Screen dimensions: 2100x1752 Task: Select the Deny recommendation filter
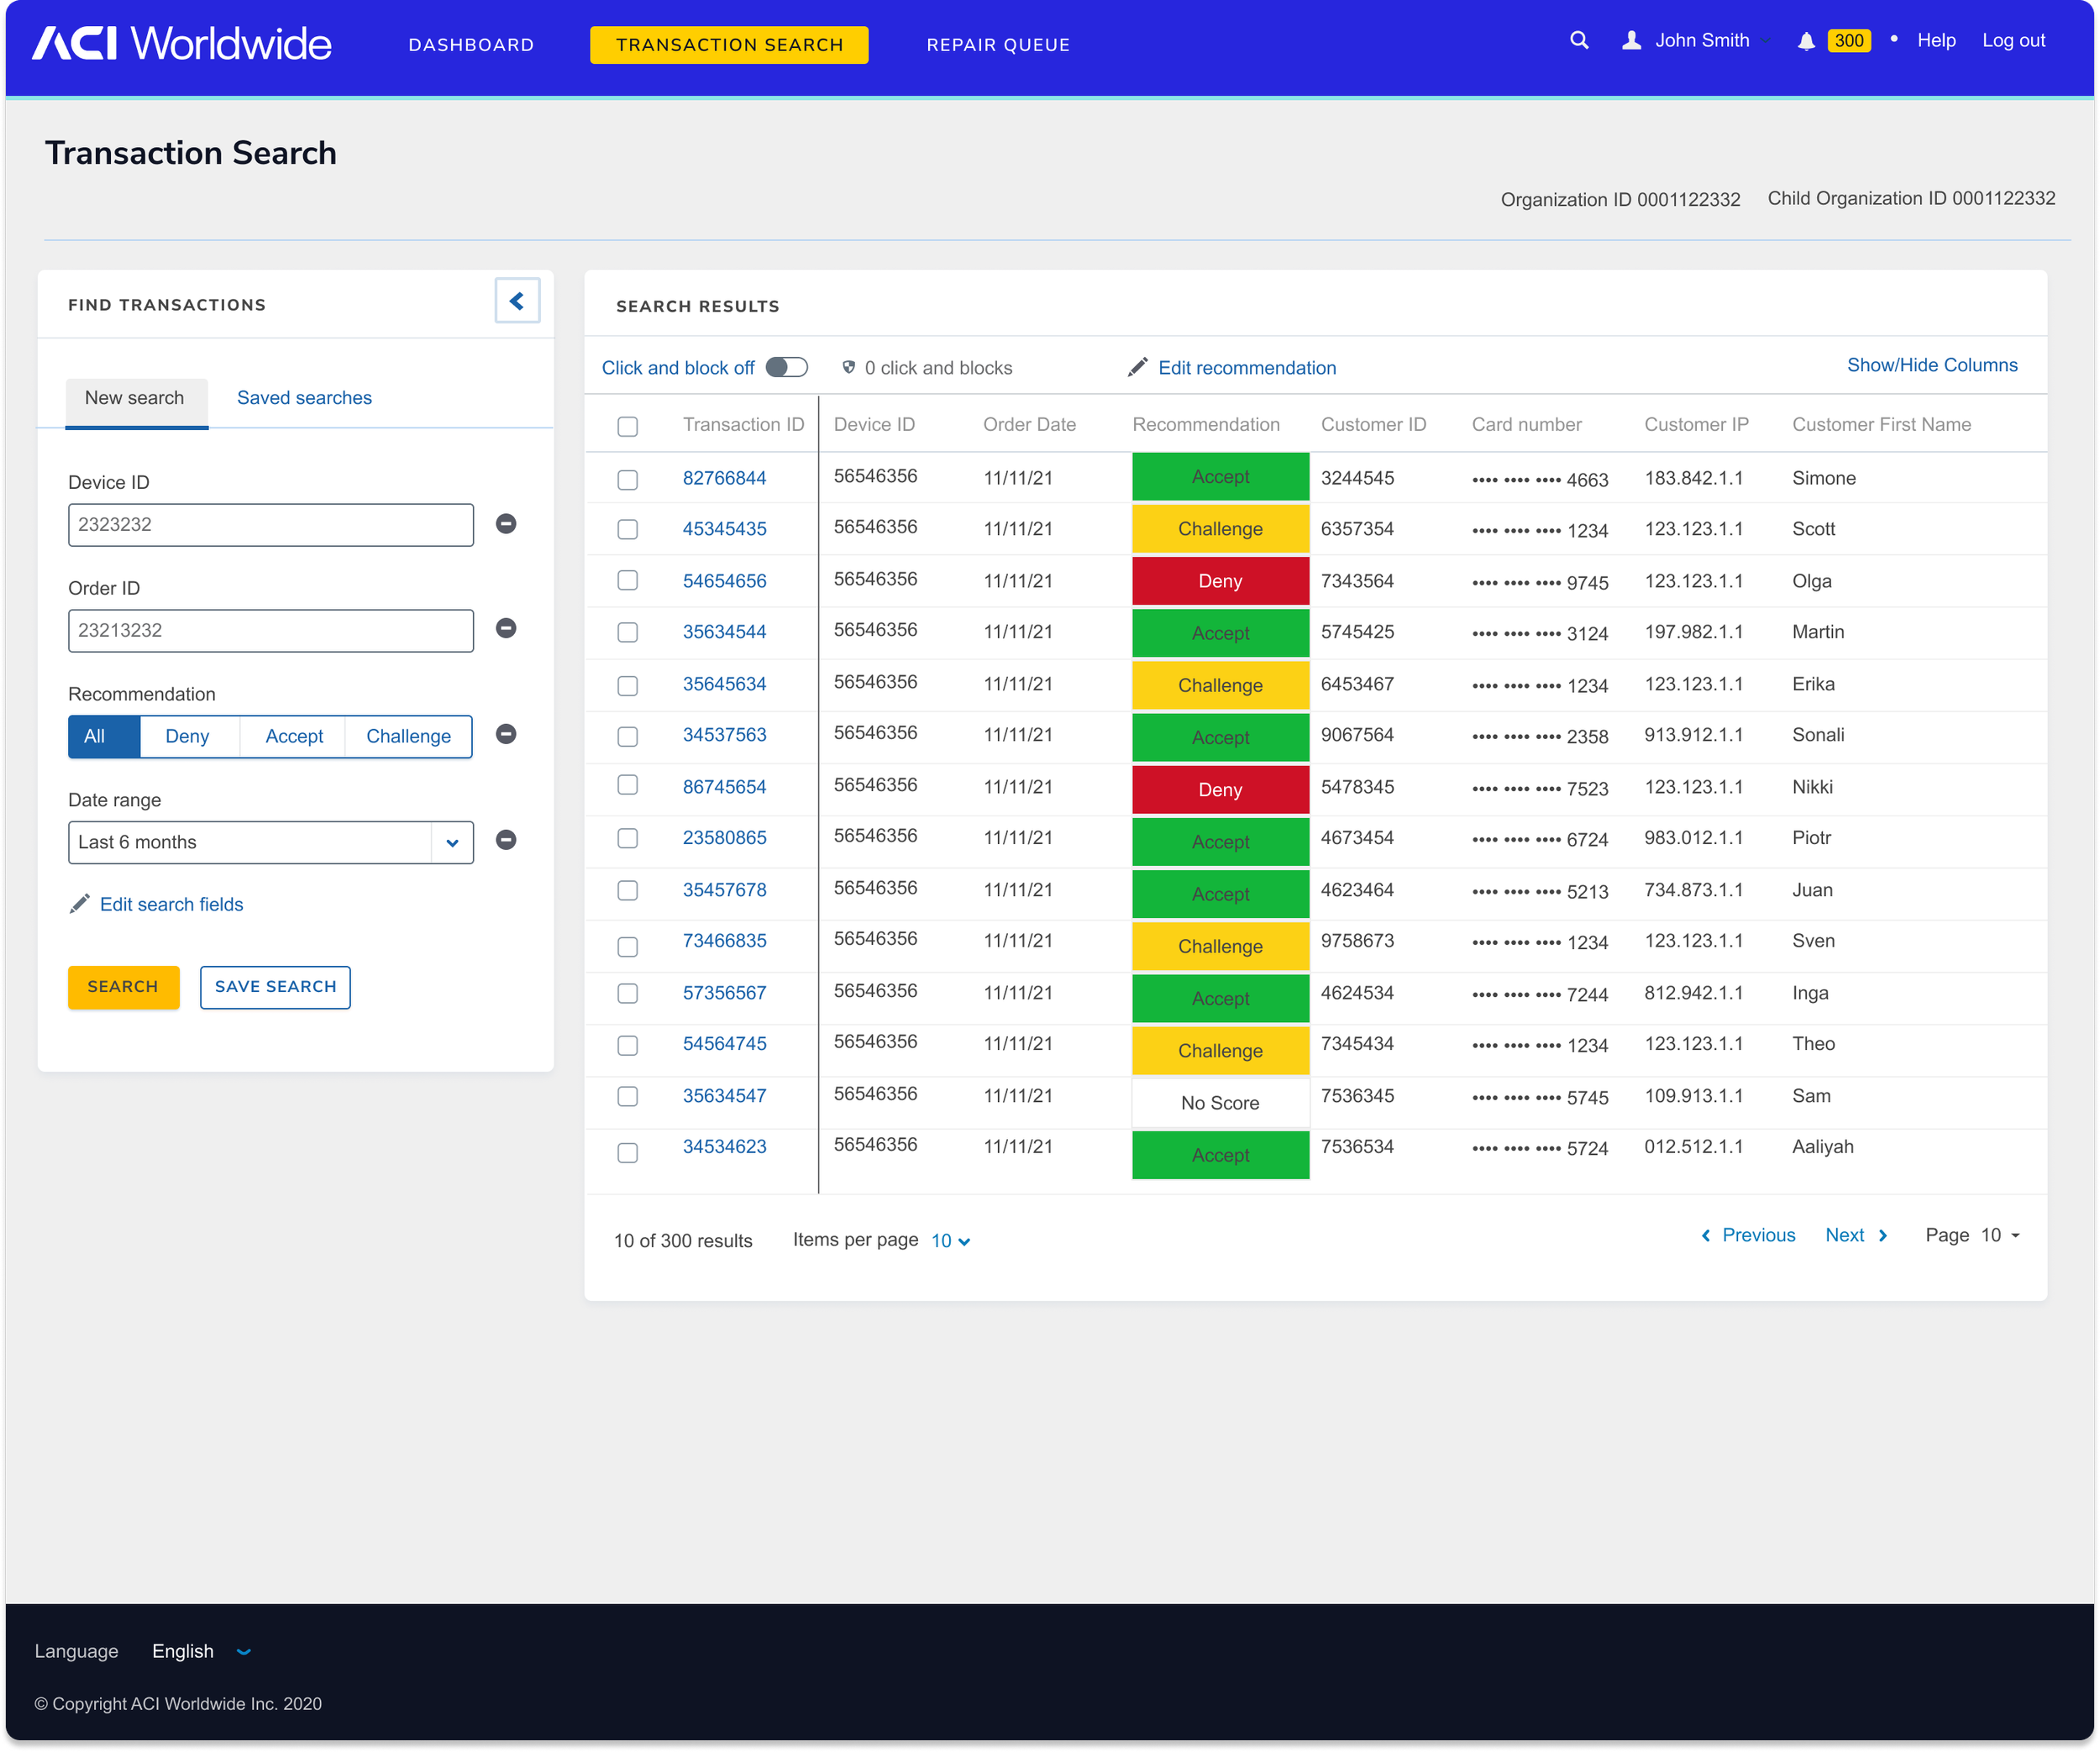187,736
